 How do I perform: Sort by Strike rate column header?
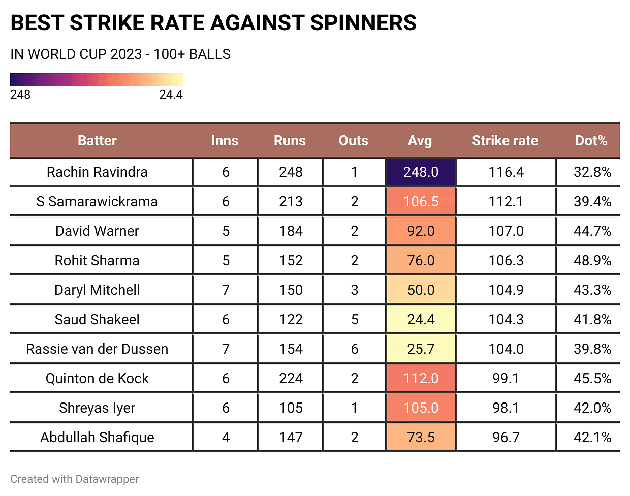pyautogui.click(x=505, y=141)
